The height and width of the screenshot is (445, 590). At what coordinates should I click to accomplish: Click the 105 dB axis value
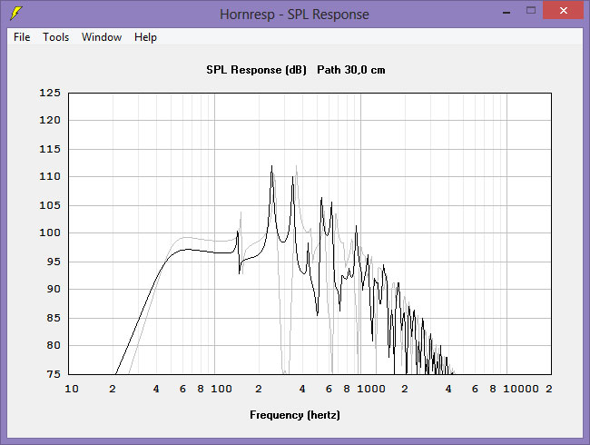[50, 205]
